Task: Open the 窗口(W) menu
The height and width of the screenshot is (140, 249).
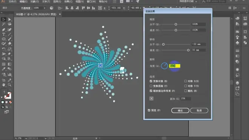Action: 91,2
